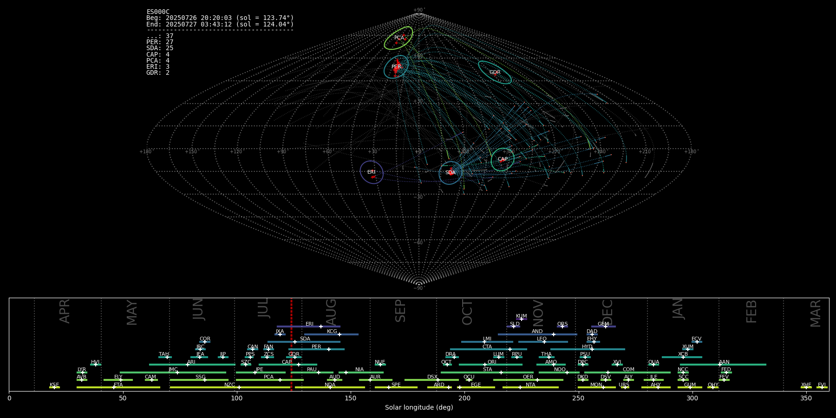Click the ERI radiant label on sky map
The image size is (836, 418).
(x=372, y=172)
